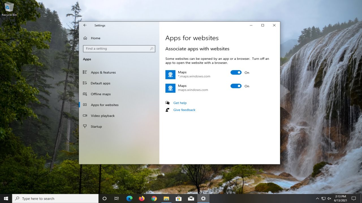
Task: Click the Apps & features list icon
Action: 85,72
